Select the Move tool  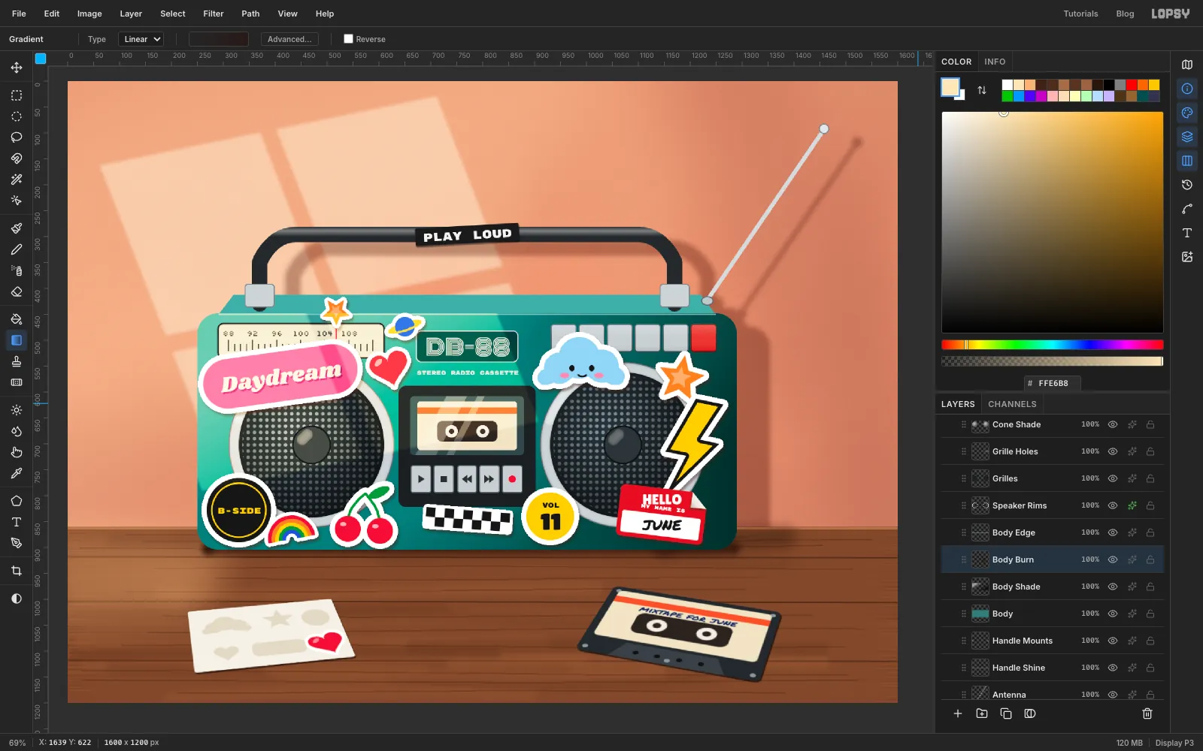pyautogui.click(x=17, y=68)
